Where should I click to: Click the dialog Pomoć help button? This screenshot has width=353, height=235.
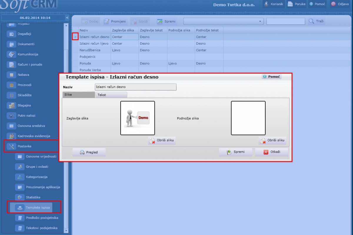[272, 77]
